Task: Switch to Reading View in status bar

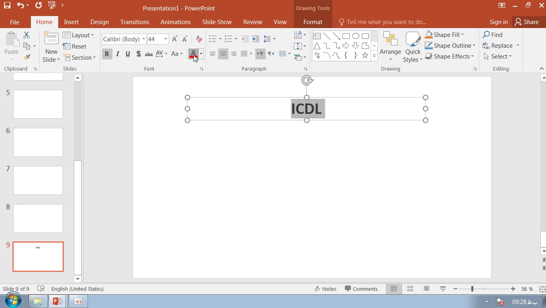Action: [427, 289]
